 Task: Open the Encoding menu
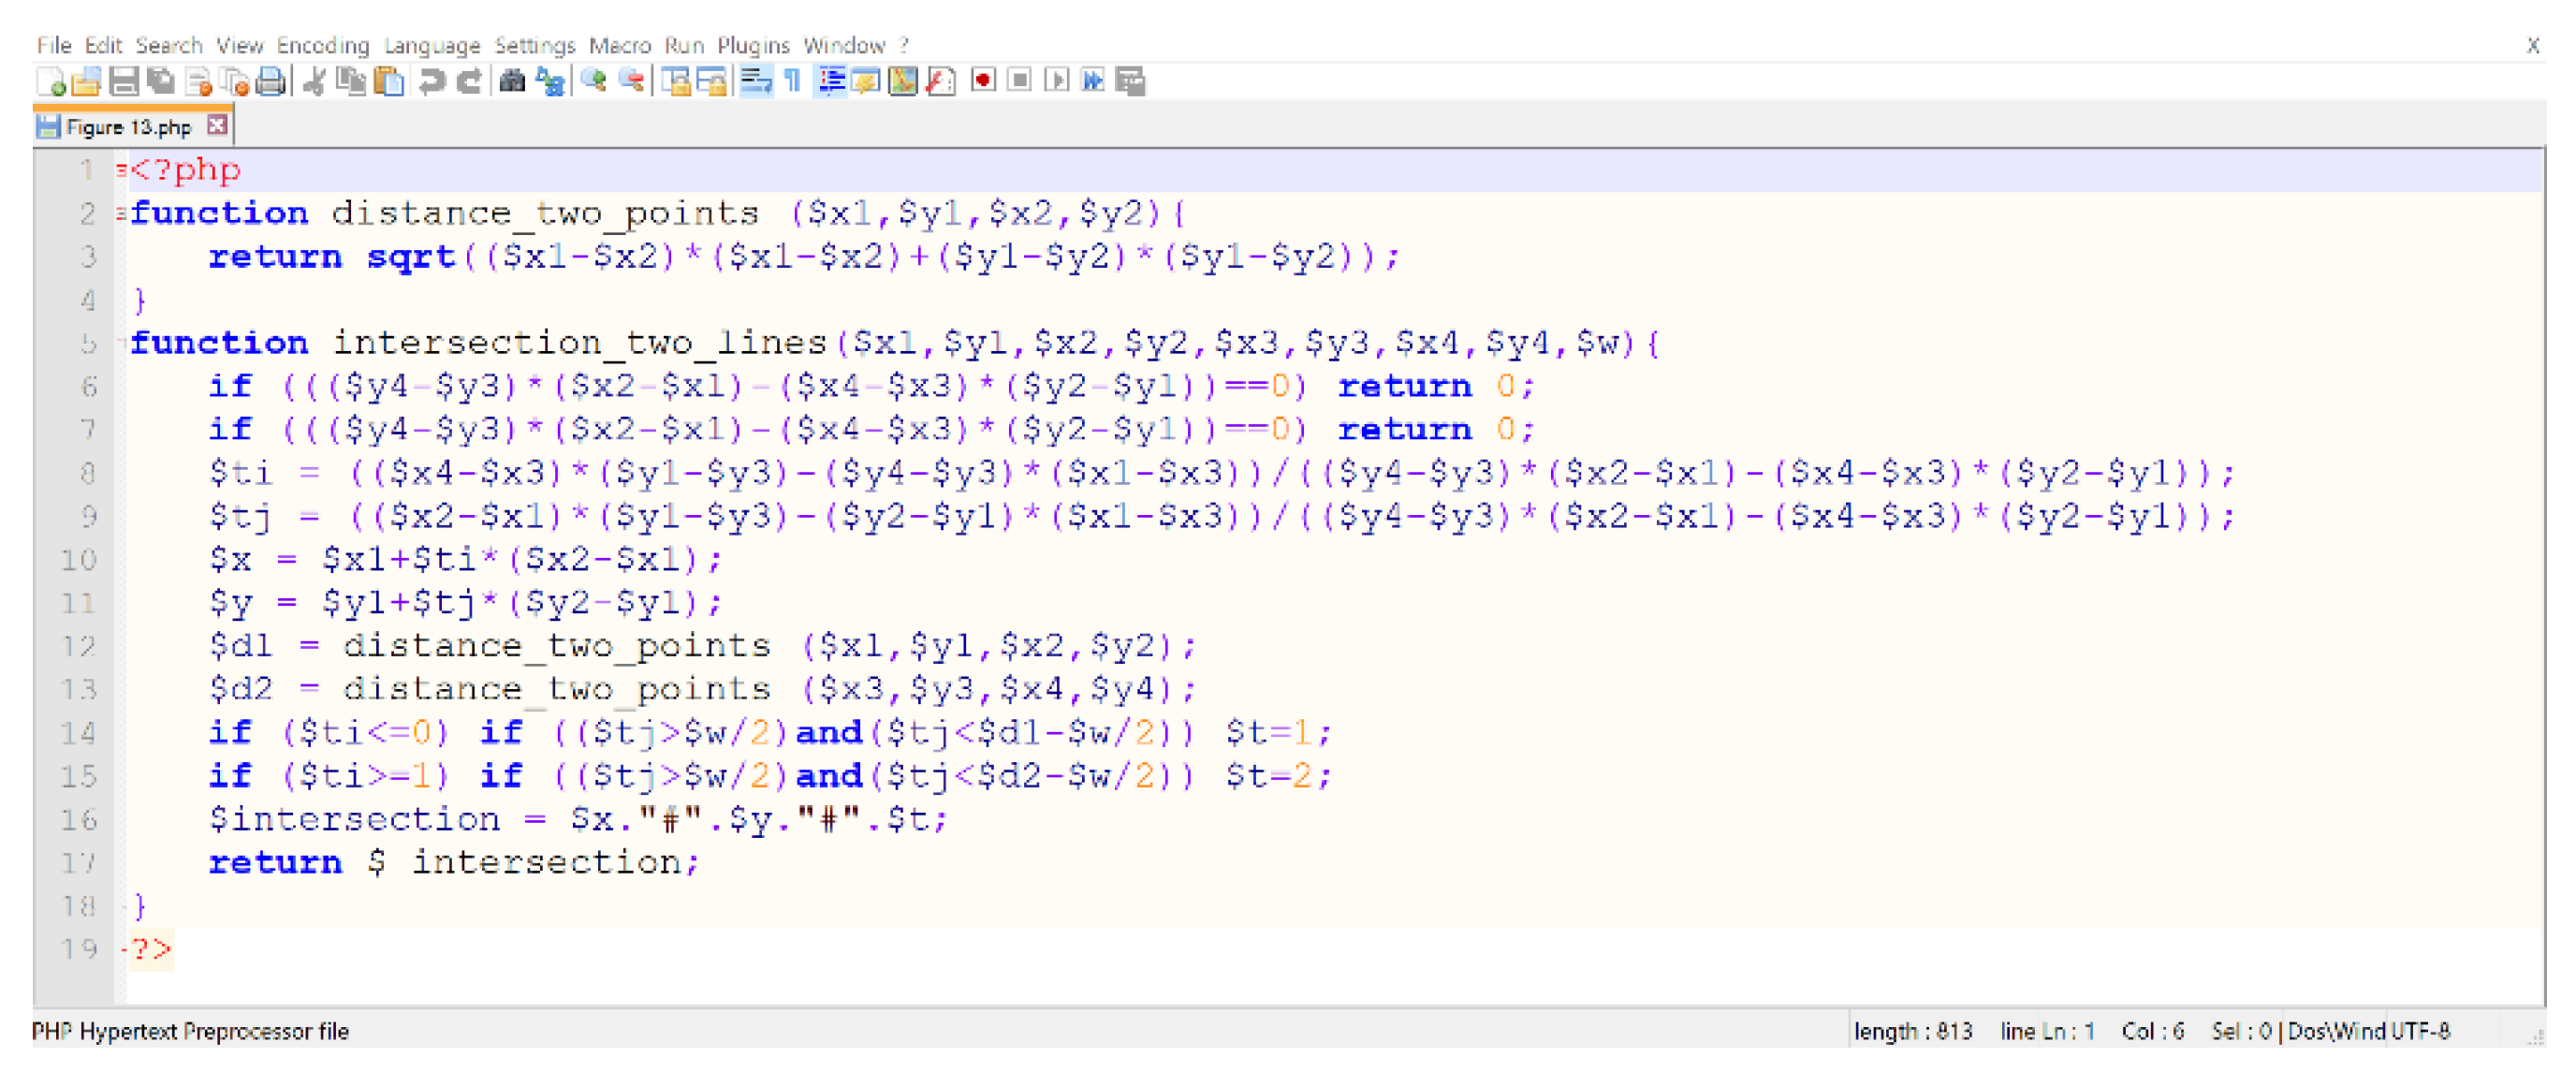(322, 46)
